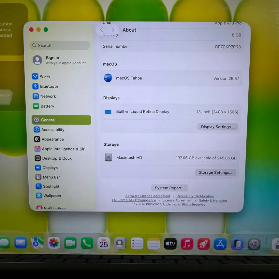
Task: Click the Built-in Liquid Retina Display icon
Action: (108, 112)
